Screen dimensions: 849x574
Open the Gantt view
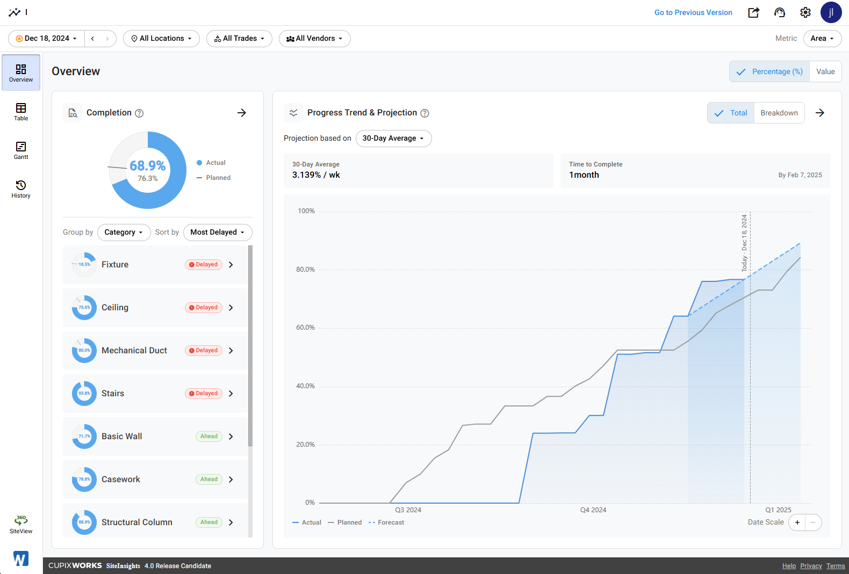(x=21, y=150)
